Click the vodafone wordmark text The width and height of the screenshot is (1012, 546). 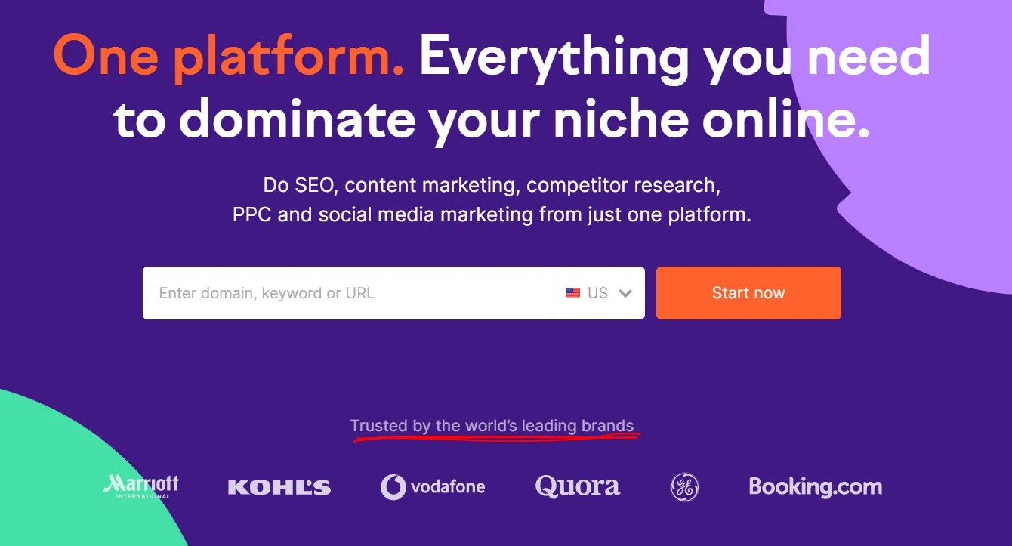448,487
